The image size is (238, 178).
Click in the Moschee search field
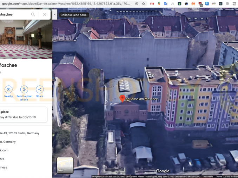pyautogui.click(x=14, y=15)
